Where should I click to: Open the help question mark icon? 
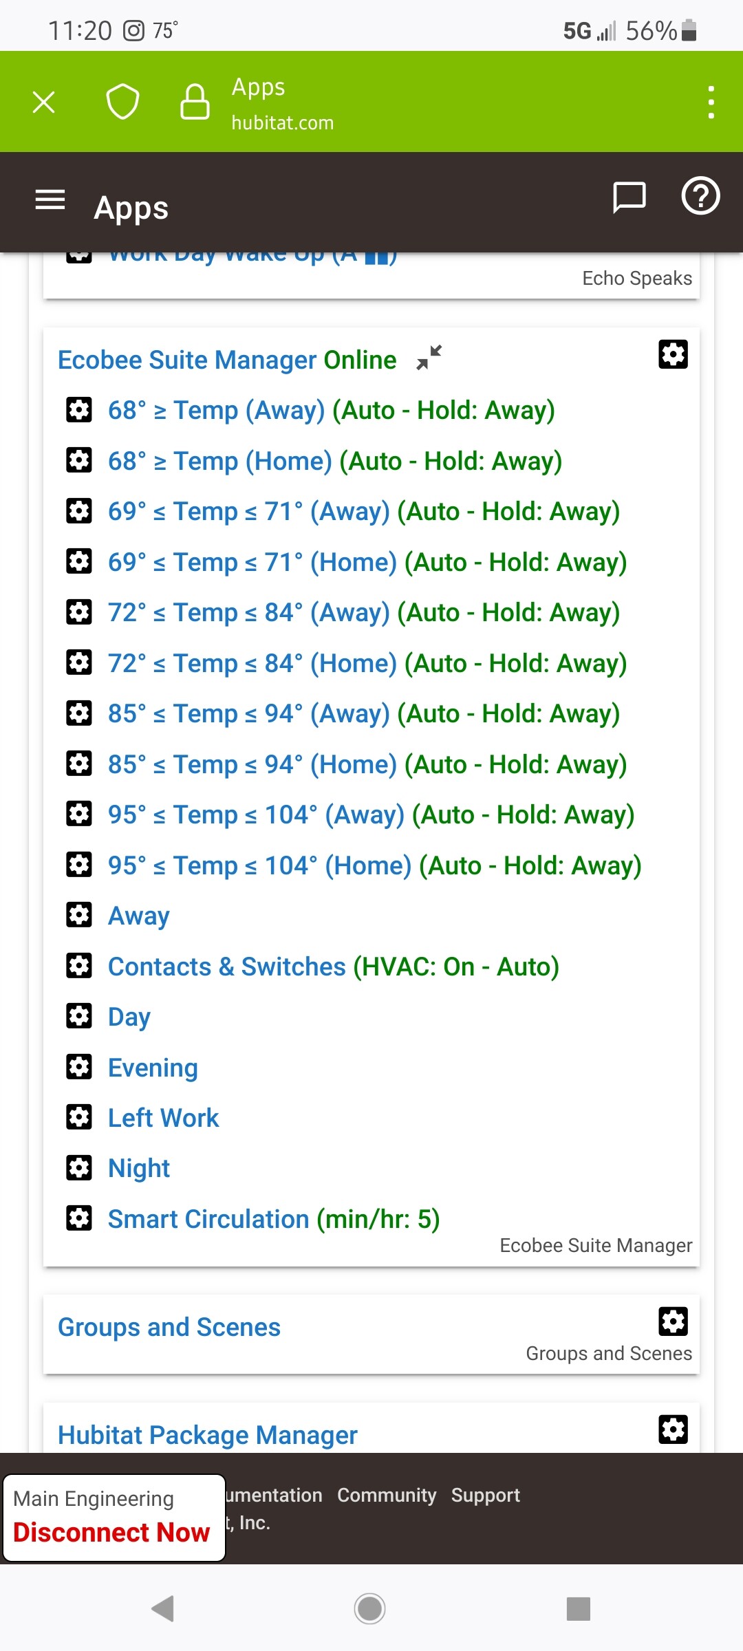point(700,197)
